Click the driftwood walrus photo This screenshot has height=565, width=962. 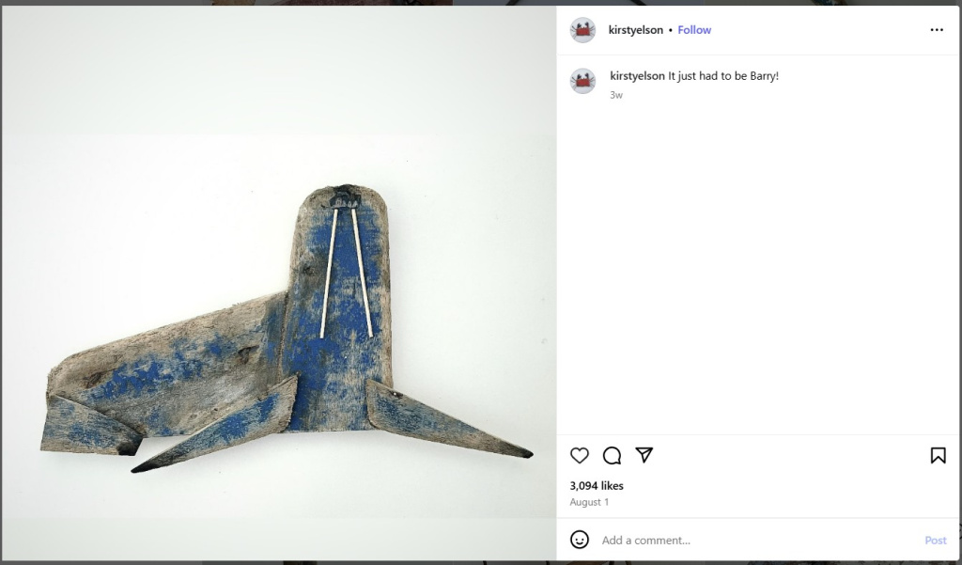click(x=279, y=282)
